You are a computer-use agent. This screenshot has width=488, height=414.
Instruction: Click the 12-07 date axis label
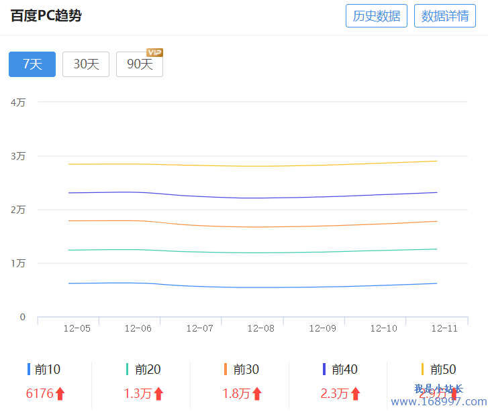click(x=200, y=328)
